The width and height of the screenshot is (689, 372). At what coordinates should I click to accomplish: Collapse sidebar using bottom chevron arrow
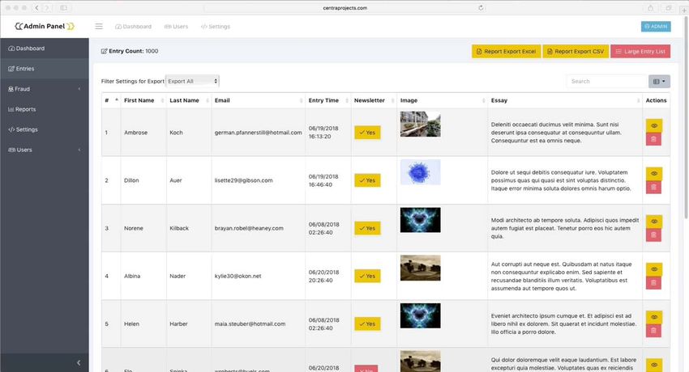[x=78, y=363]
